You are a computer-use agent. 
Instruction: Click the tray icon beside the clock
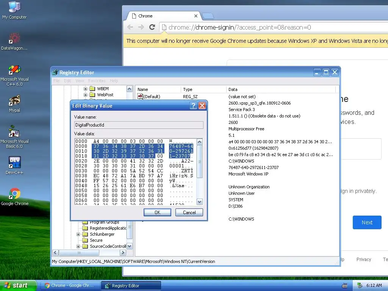pyautogui.click(x=360, y=285)
